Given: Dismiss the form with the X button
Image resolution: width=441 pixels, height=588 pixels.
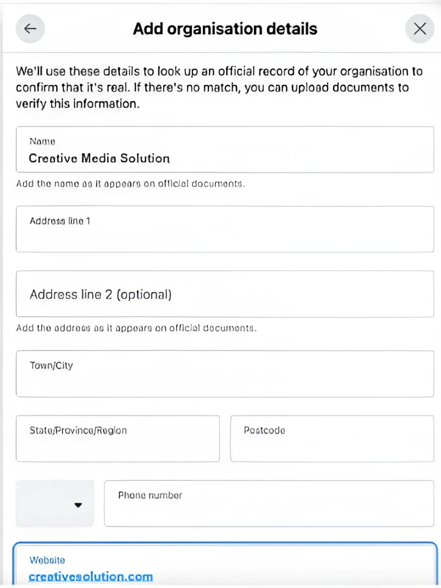Looking at the screenshot, I should (x=419, y=28).
